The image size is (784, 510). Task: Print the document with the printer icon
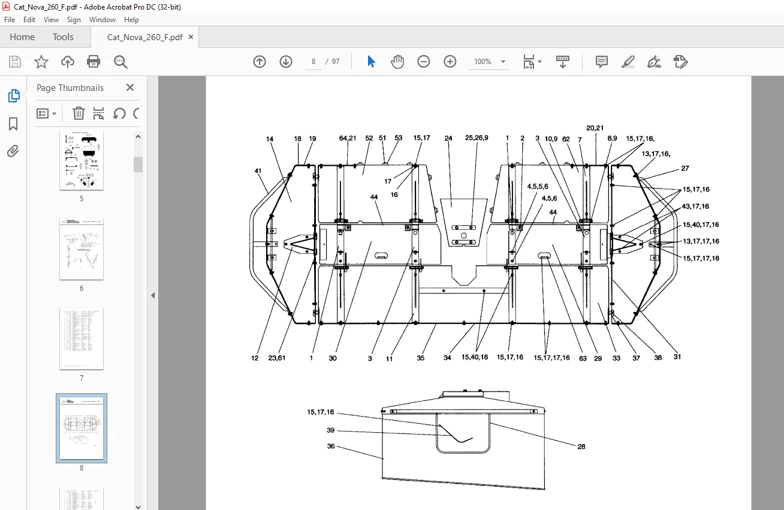click(94, 62)
